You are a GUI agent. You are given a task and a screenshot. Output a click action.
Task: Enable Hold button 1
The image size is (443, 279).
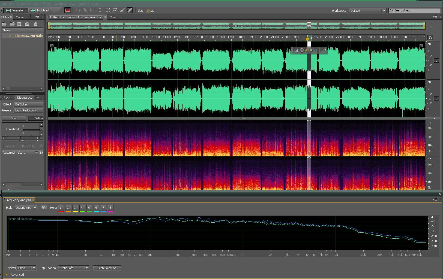[61, 208]
